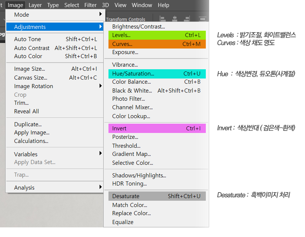Expand the Analysis submenu

point(55,187)
